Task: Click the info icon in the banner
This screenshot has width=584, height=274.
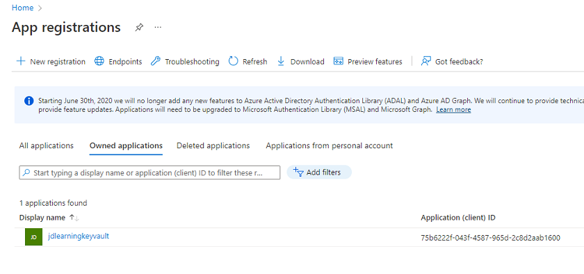Action: (29, 101)
